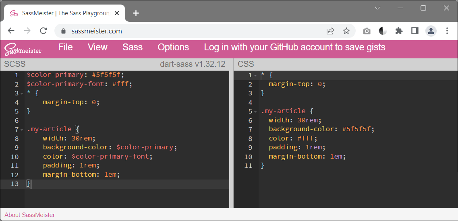This screenshot has height=221, width=458.
Task: Click Log in with your GitHub account
Action: pos(295,47)
